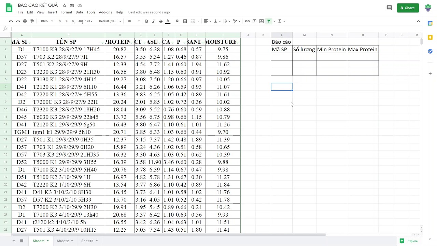Viewport: 437px width, 246px height.
Task: Open the Format menu
Action: point(66,12)
